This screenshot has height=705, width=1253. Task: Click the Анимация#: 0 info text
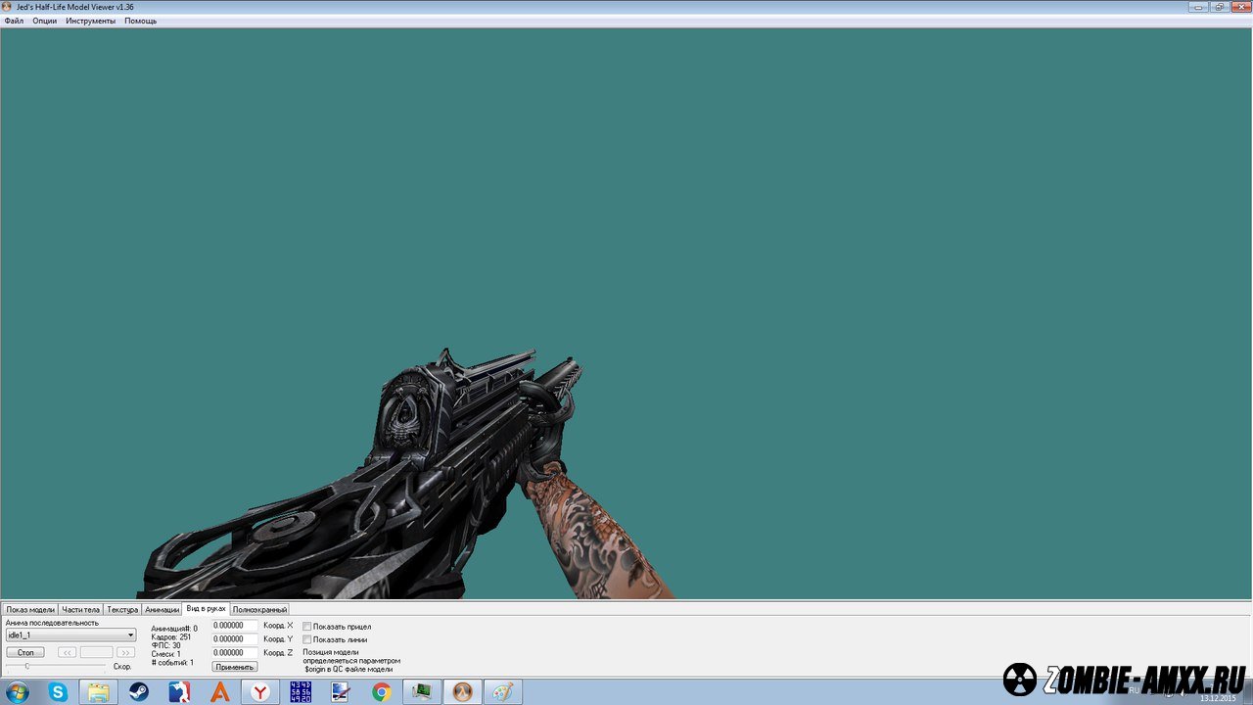tap(174, 629)
